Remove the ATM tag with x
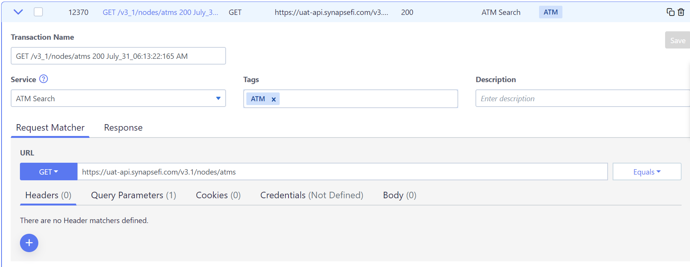The height and width of the screenshot is (267, 690). (274, 99)
